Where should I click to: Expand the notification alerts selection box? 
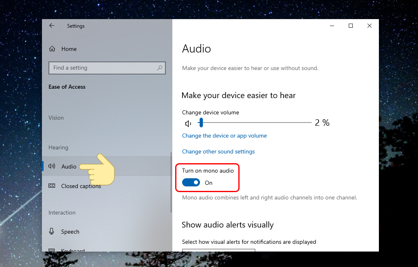218,252
